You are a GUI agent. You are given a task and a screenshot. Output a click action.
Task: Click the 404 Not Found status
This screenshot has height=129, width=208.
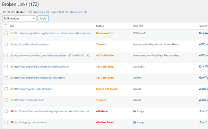(x=105, y=122)
